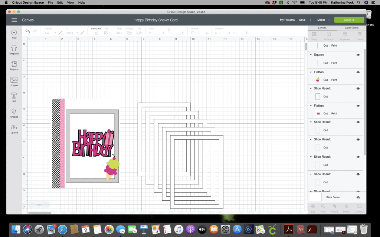
Task: Click the green Make It button
Action: pos(349,20)
